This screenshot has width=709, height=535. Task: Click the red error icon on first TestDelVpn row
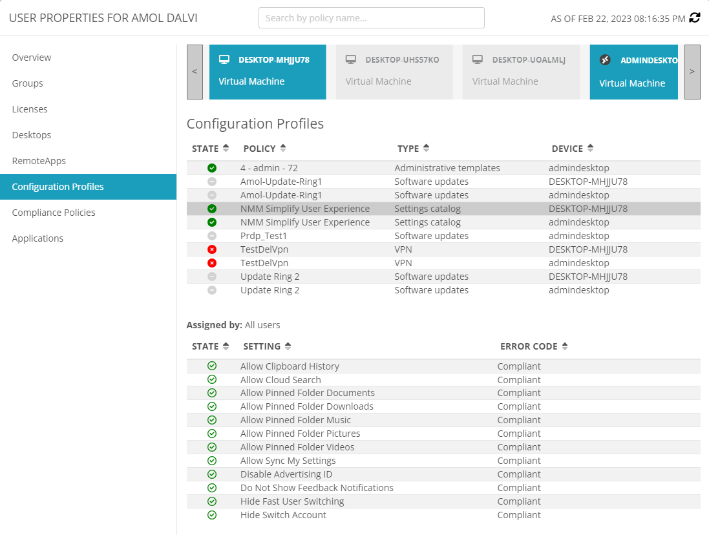(212, 249)
